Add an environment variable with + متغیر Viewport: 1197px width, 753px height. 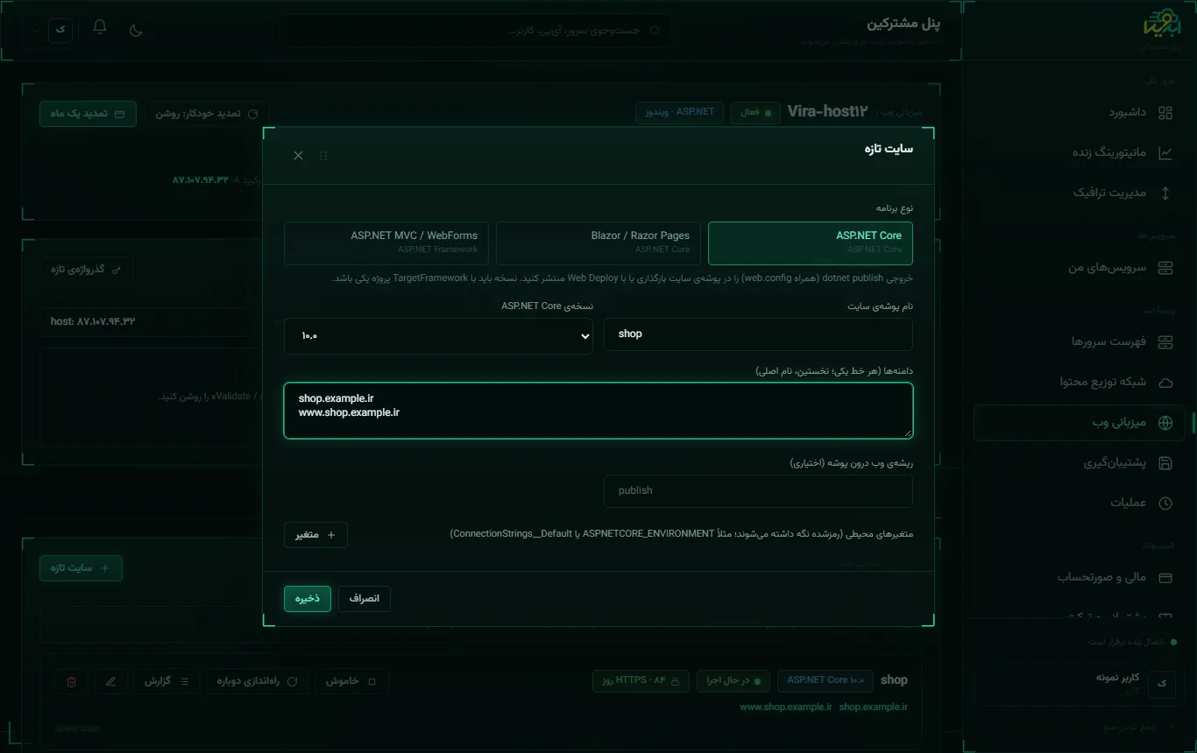[x=315, y=535]
